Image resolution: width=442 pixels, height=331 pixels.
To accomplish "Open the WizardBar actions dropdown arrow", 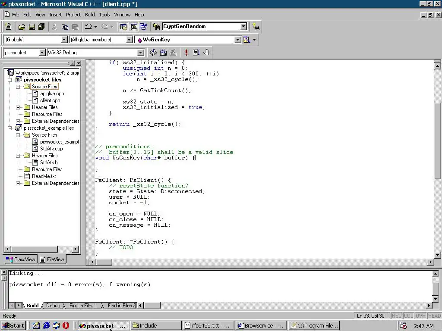I will click(x=255, y=40).
